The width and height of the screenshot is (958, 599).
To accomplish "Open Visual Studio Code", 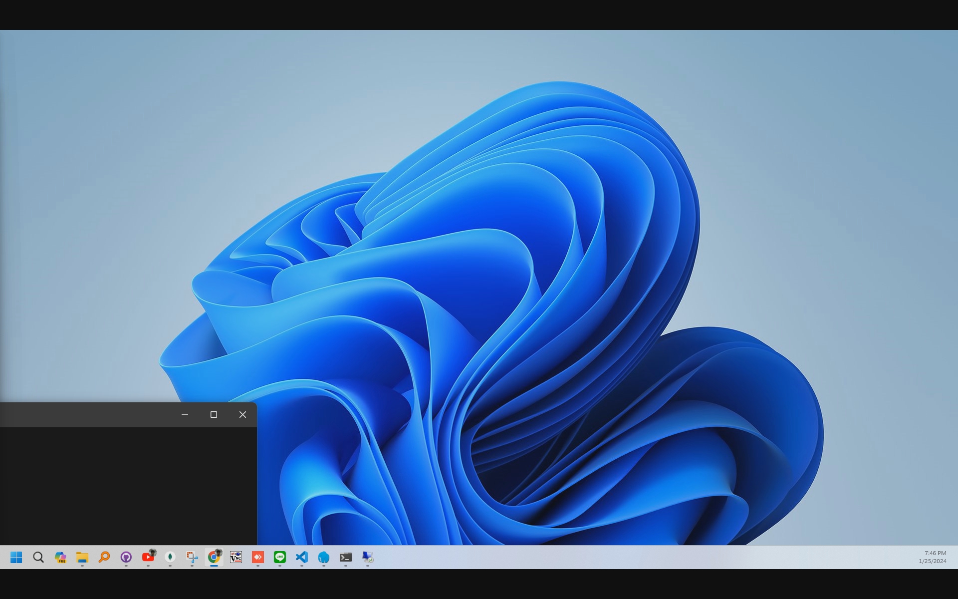I will tap(302, 557).
